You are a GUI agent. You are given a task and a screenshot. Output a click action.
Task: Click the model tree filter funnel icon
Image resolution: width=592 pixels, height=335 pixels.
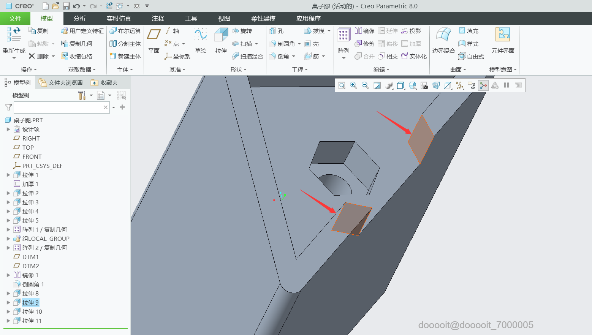coord(8,107)
